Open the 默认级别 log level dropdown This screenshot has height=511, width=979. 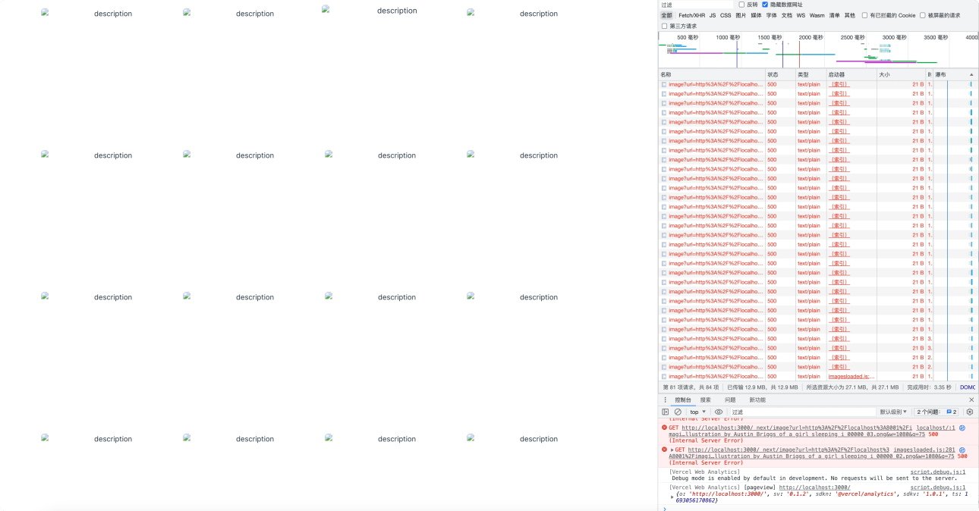[x=893, y=412]
